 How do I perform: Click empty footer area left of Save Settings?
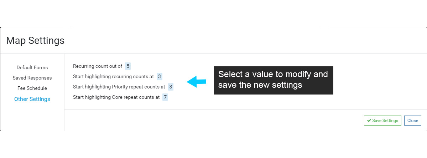(214, 121)
